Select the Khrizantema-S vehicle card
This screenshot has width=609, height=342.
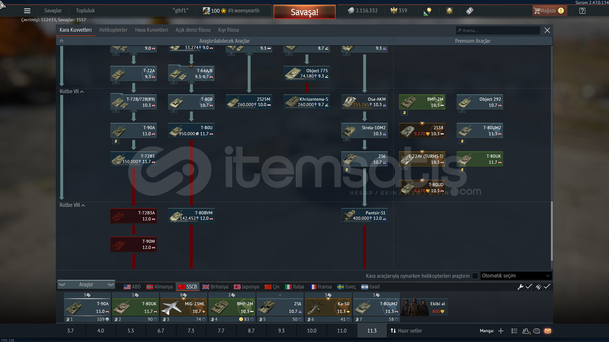[x=307, y=102]
